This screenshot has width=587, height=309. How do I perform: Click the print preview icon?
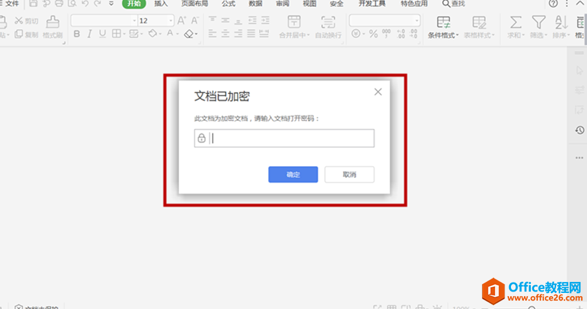tap(72, 4)
